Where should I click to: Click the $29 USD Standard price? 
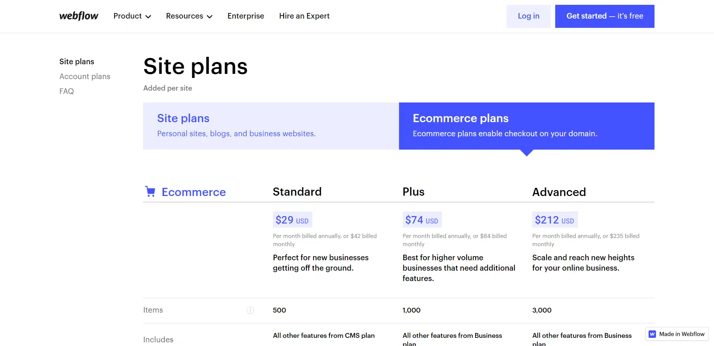[x=292, y=220]
